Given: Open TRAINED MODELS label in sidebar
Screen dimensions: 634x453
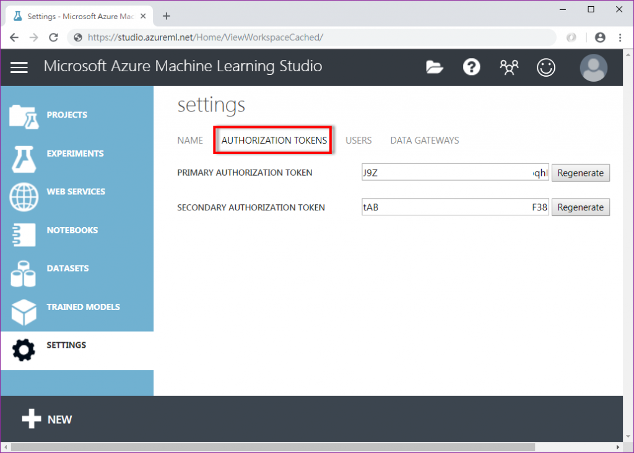Looking at the screenshot, I should tap(84, 307).
